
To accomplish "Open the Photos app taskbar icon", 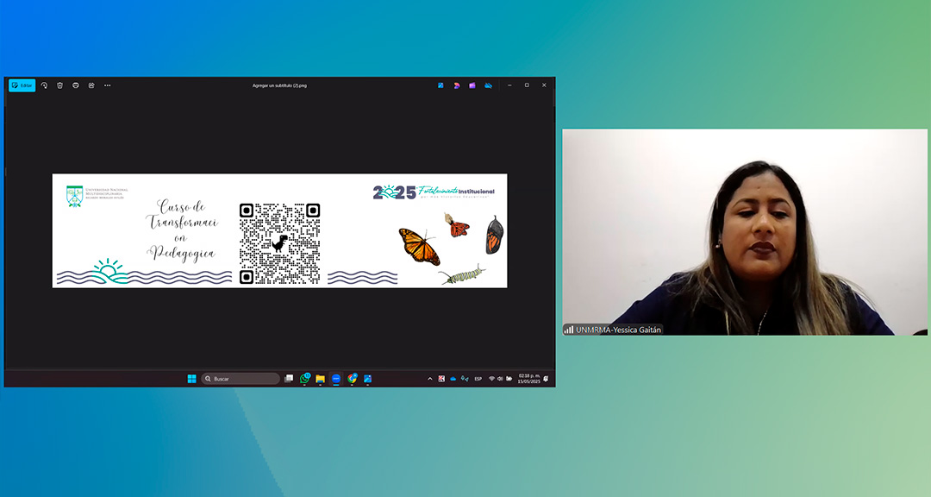I will [x=367, y=379].
